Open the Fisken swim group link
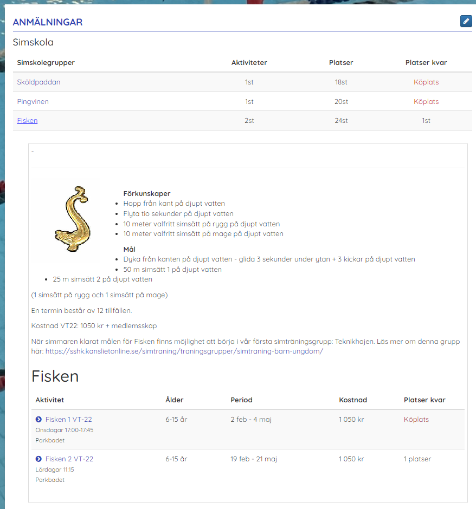The width and height of the screenshot is (476, 509). [27, 120]
